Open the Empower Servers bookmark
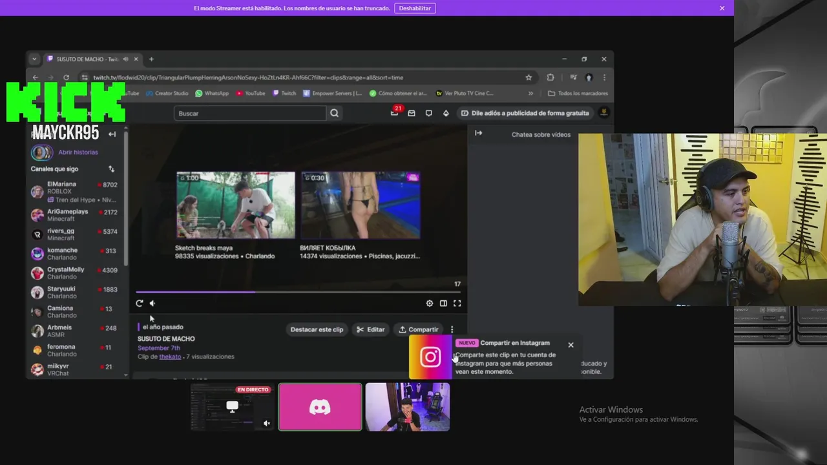This screenshot has height=465, width=827. point(333,93)
